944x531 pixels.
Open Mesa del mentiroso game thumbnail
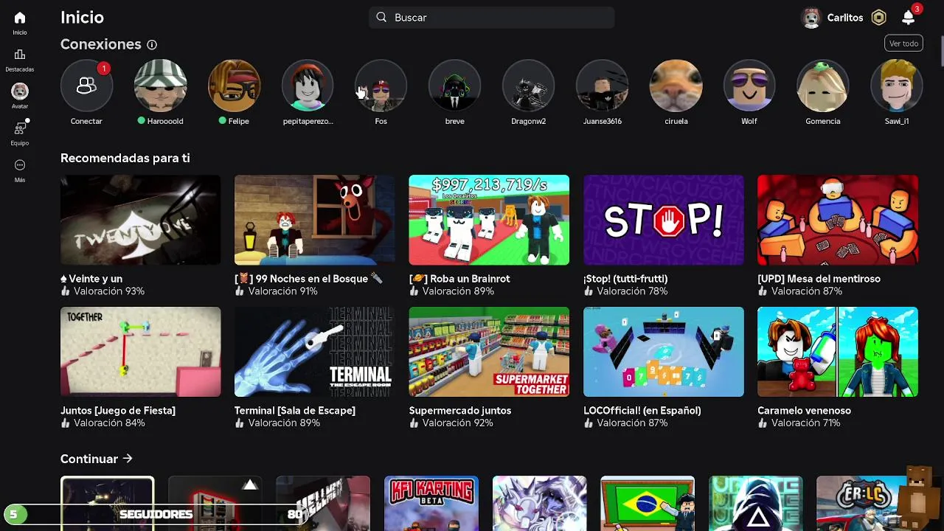click(x=838, y=220)
